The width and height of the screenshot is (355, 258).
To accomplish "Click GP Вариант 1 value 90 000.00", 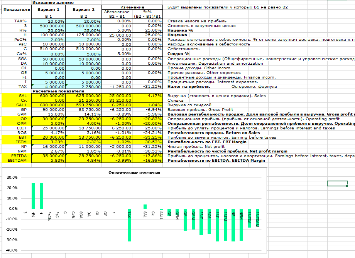I will coord(49,110).
